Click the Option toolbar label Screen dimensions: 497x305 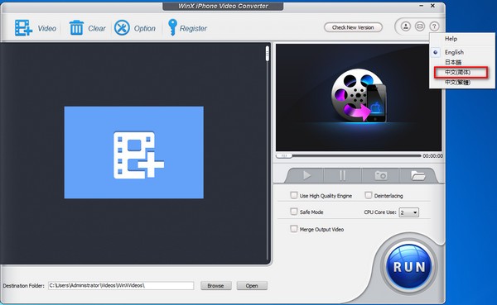(x=144, y=28)
